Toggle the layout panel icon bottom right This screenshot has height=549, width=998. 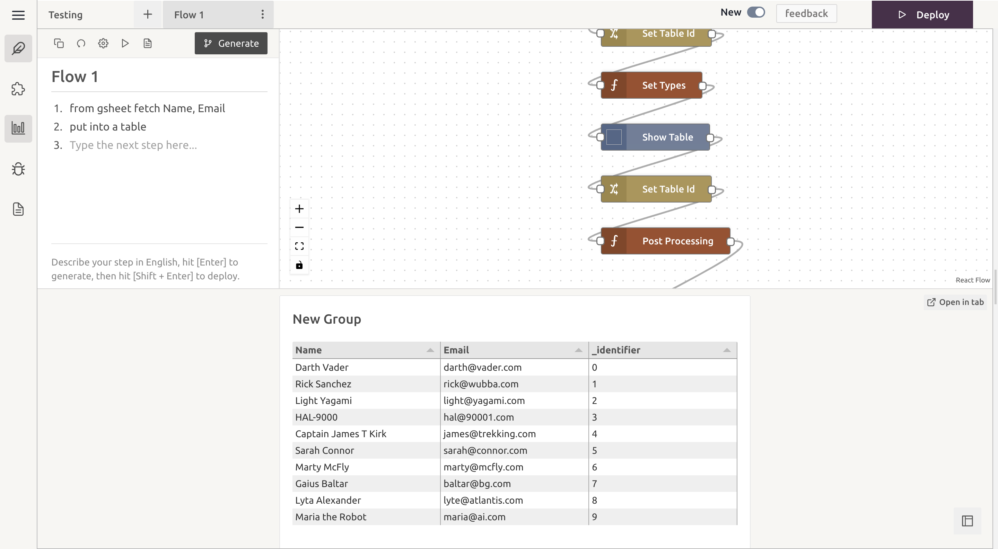967,521
